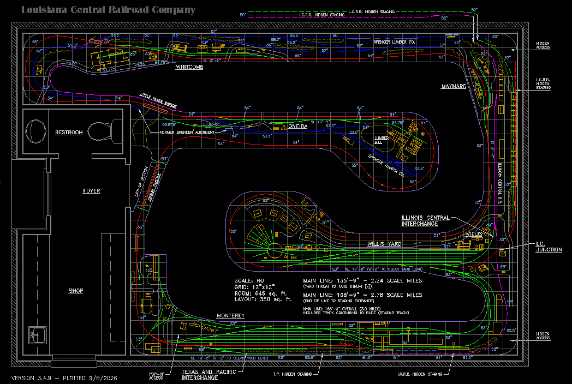Image resolution: width=572 pixels, height=384 pixels.
Task: Select the MAIN LINE 2.78 SCALE MILES line
Action: coord(362,295)
